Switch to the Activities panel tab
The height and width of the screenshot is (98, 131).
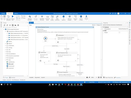pyautogui.click(x=12, y=78)
